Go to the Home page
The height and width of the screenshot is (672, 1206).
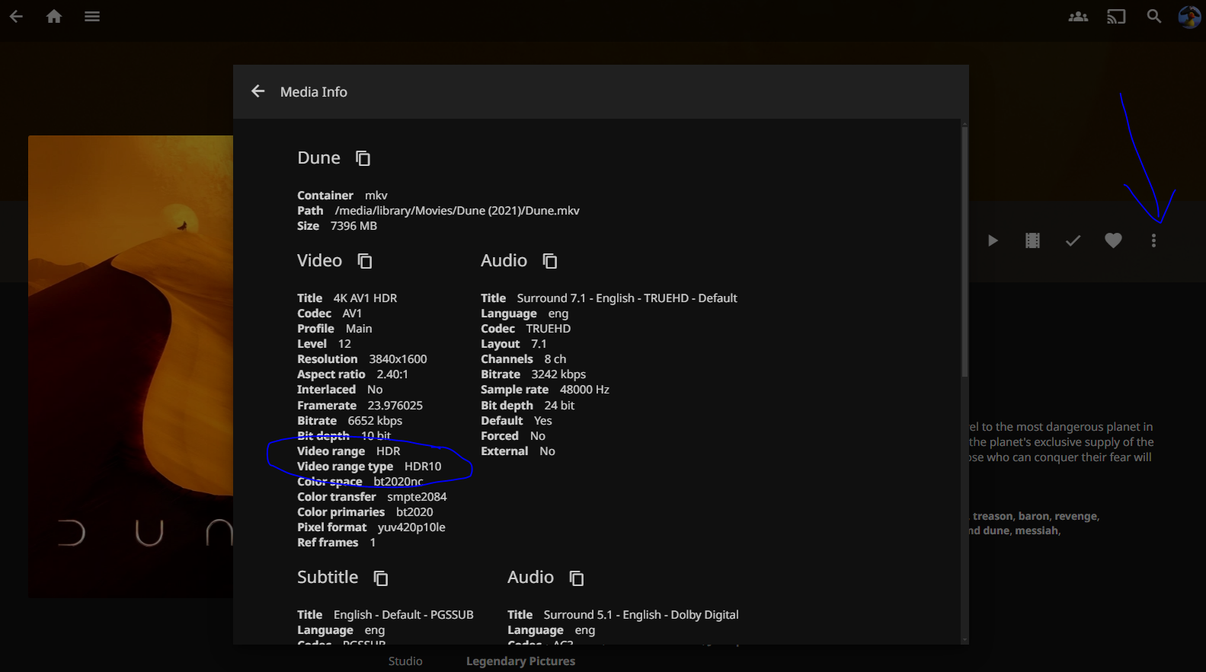click(54, 16)
